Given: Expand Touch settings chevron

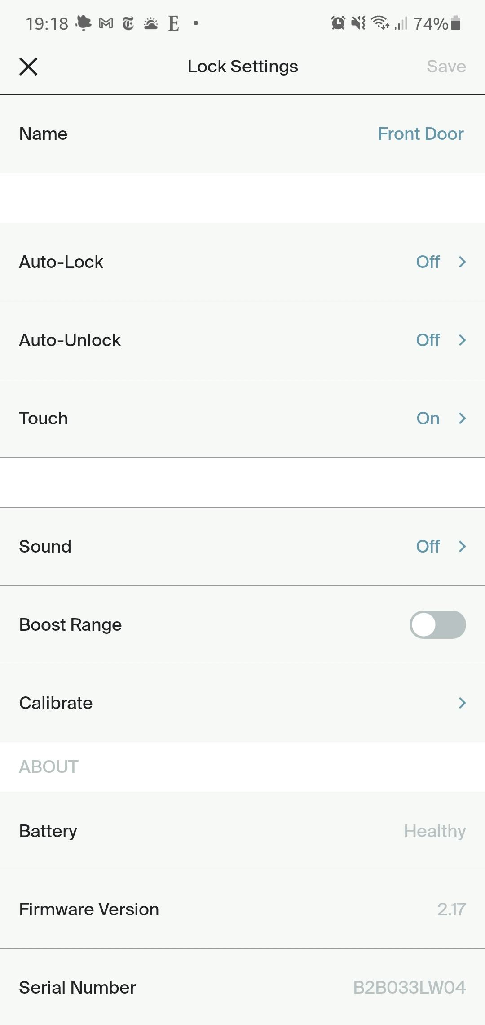Looking at the screenshot, I should point(462,419).
